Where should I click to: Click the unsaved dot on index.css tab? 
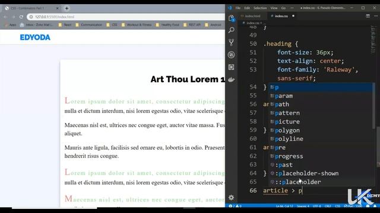click(x=293, y=16)
